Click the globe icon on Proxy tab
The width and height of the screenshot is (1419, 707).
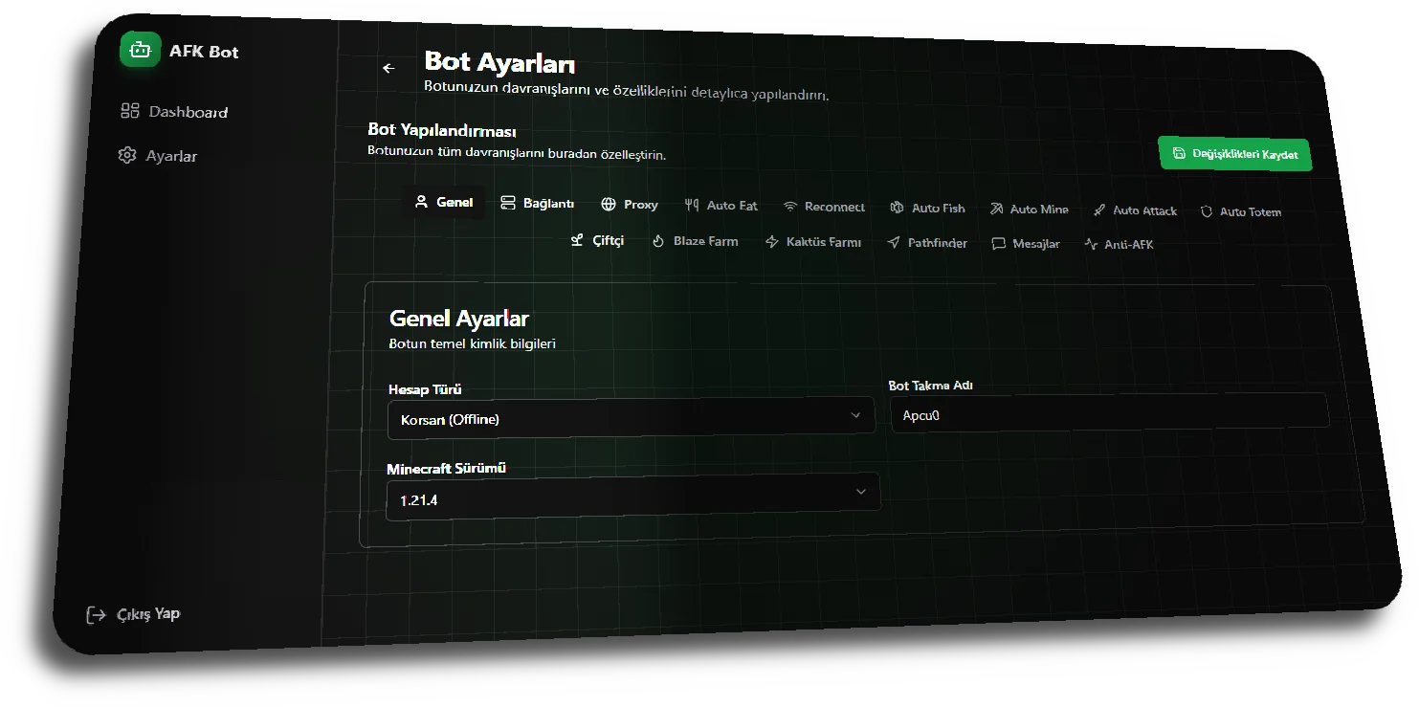(x=609, y=204)
